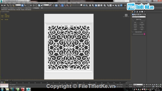Open the object color swatch
Image resolution: width=162 pixels, height=91 pixels.
click(145, 34)
